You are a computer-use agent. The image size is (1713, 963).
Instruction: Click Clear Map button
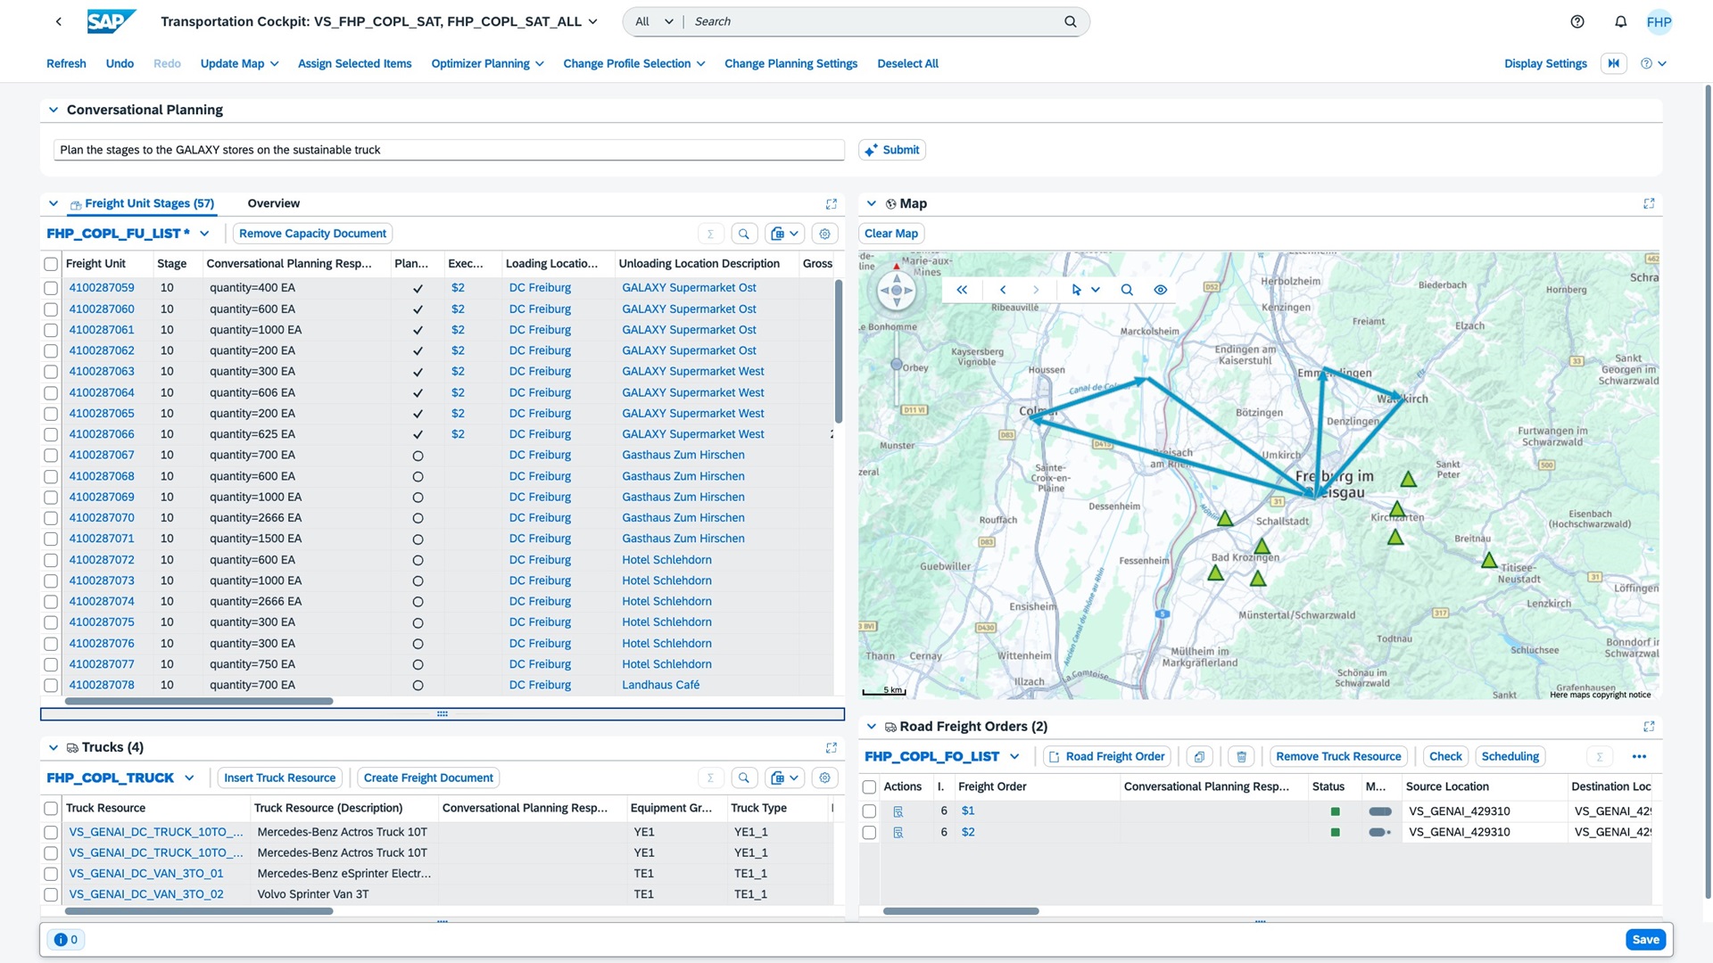pyautogui.click(x=890, y=234)
